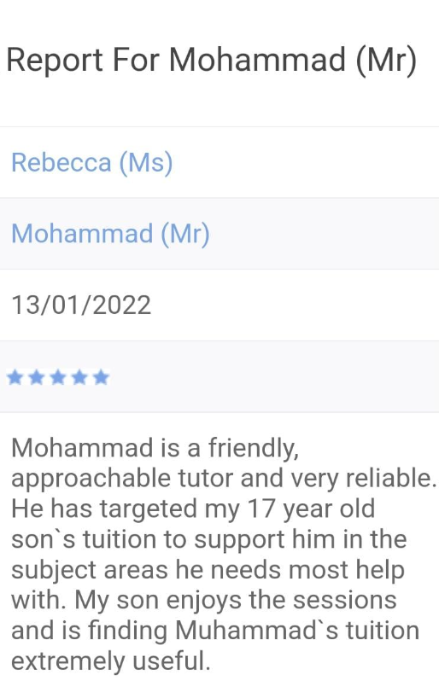Click the second star in the rating
Image resolution: width=439 pixels, height=692 pixels.
[37, 378]
